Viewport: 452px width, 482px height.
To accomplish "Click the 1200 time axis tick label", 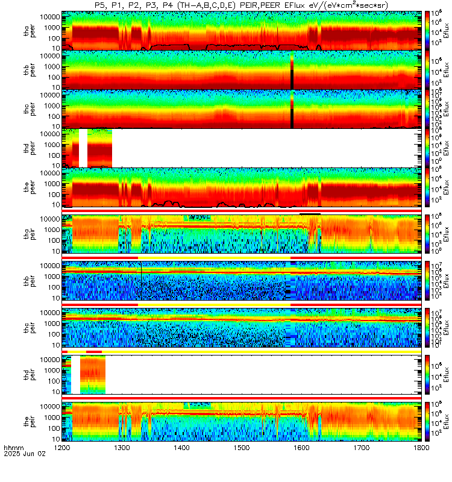I will click(62, 447).
